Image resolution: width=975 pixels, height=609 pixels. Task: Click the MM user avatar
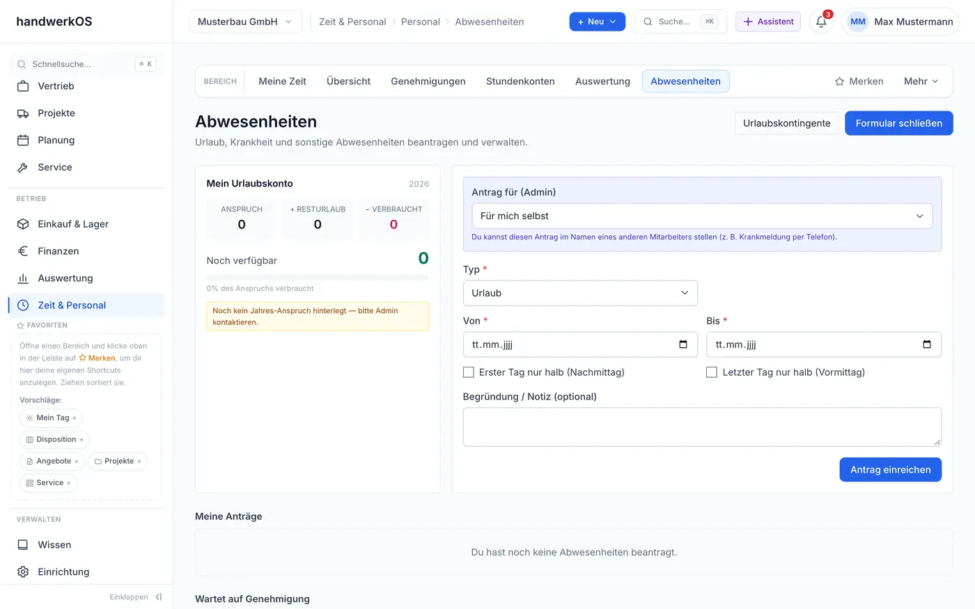coord(858,22)
